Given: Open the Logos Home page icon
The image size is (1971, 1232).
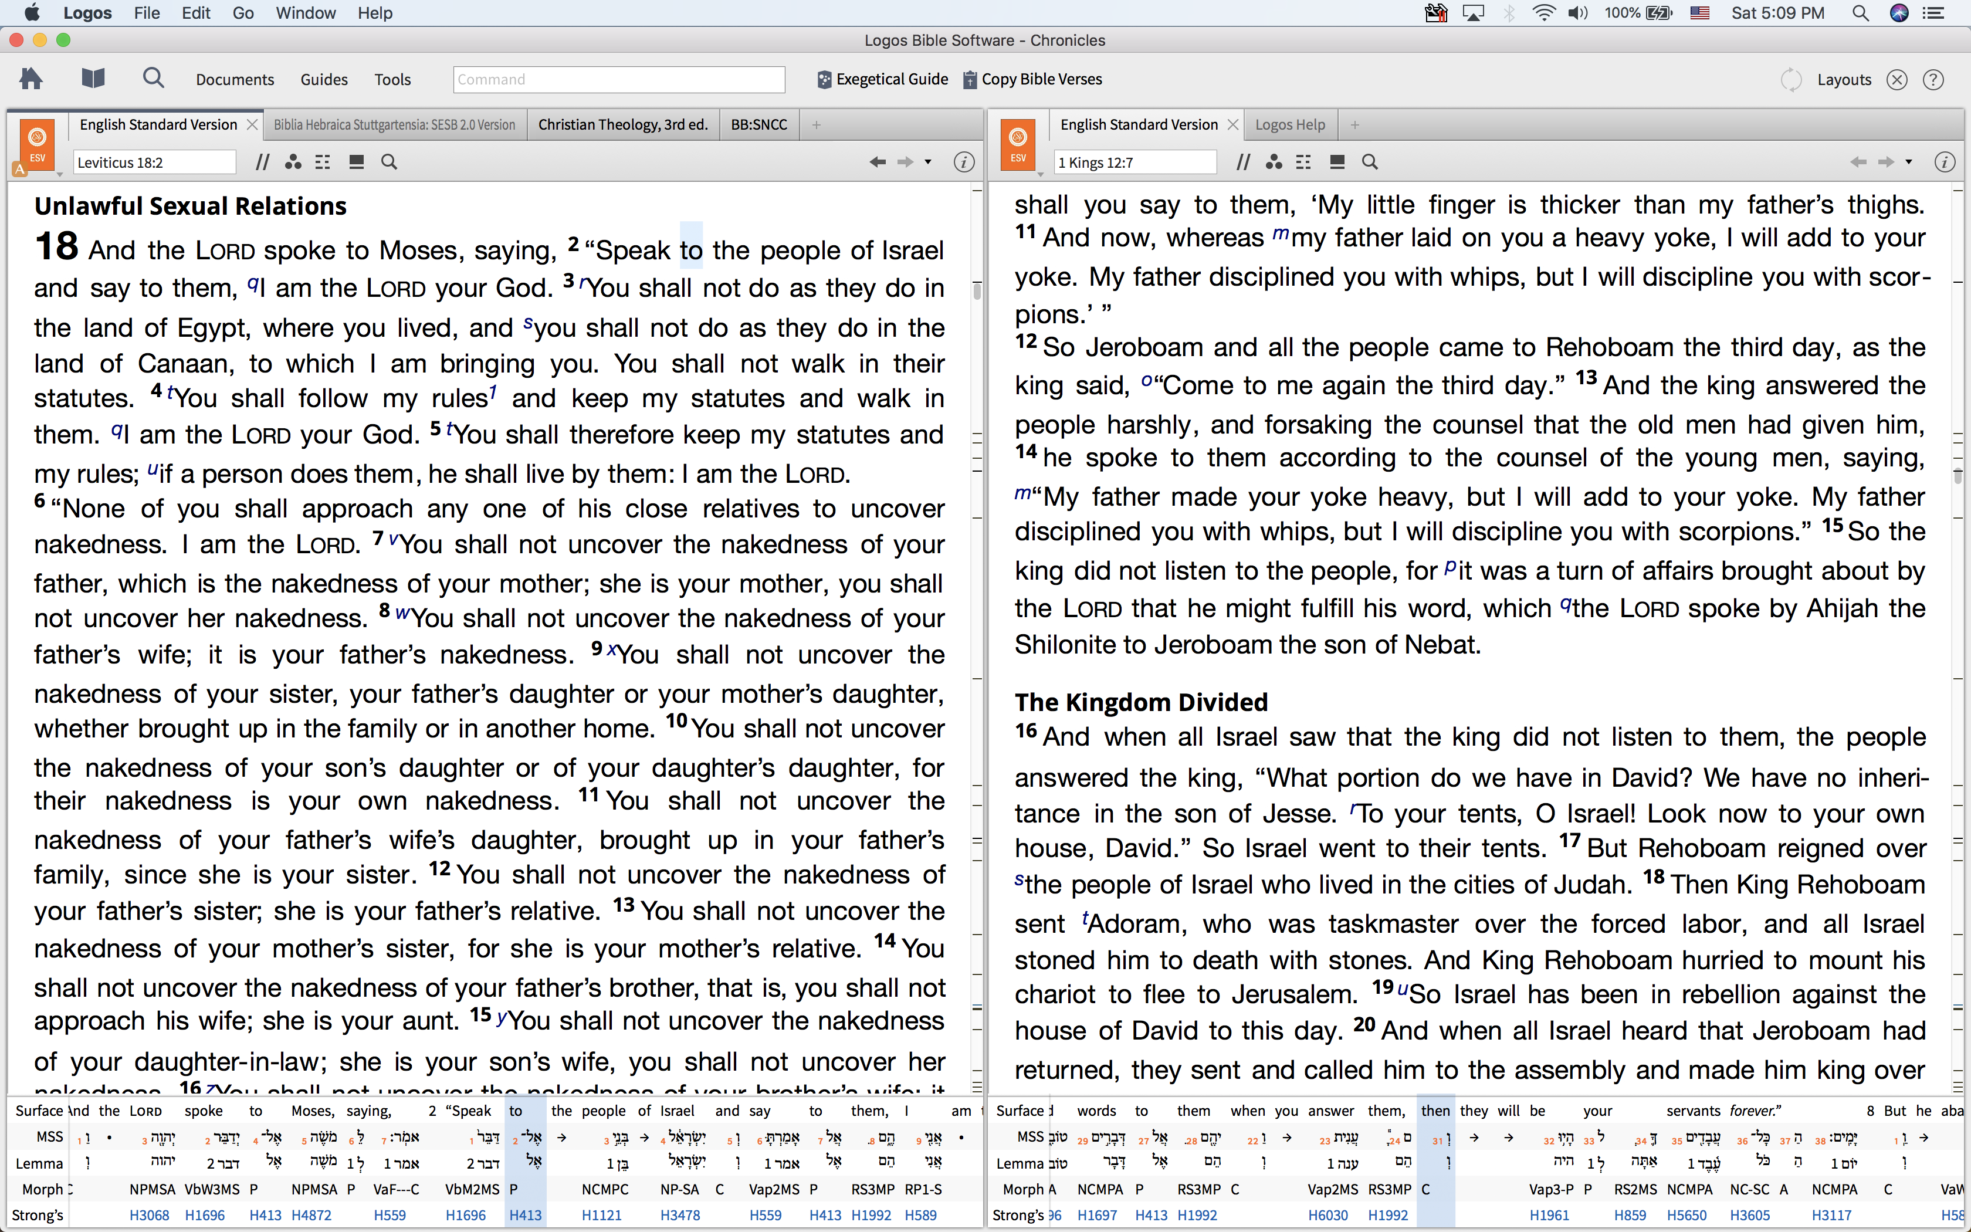Looking at the screenshot, I should click(31, 79).
